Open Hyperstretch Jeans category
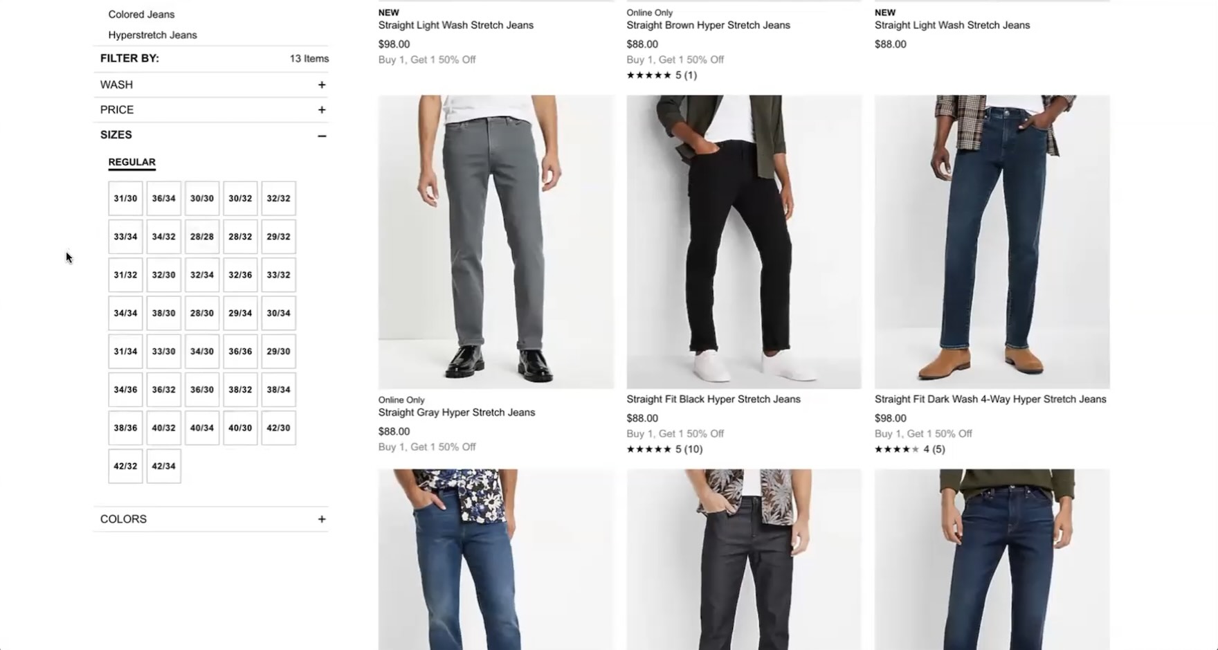The image size is (1218, 650). 152,35
